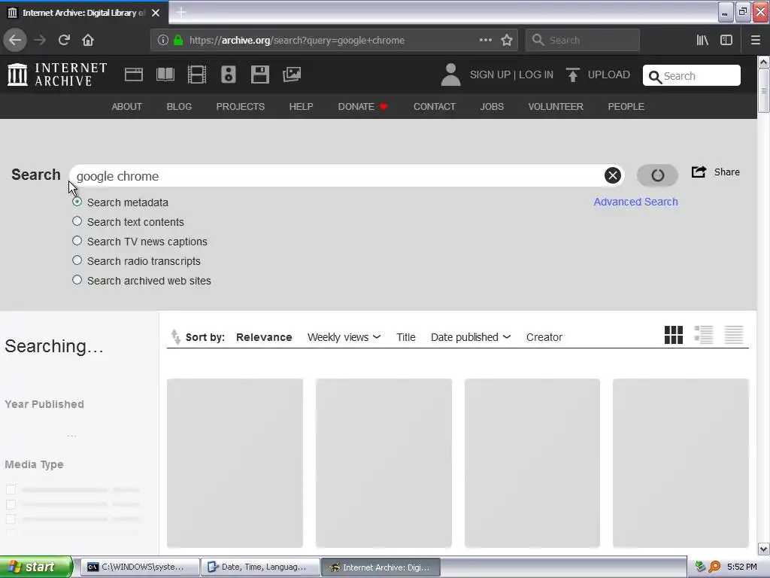Select Search TV news captions option
This screenshot has height=578, width=770.
click(77, 241)
